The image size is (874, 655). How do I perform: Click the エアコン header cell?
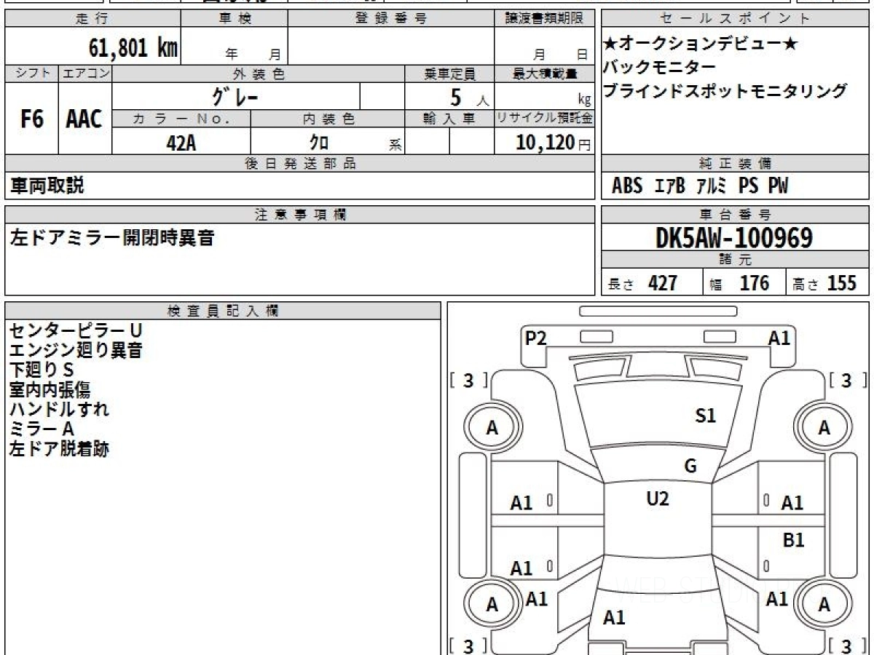click(x=85, y=74)
